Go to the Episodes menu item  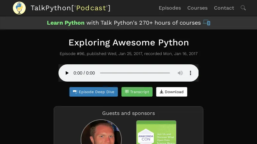click(170, 8)
